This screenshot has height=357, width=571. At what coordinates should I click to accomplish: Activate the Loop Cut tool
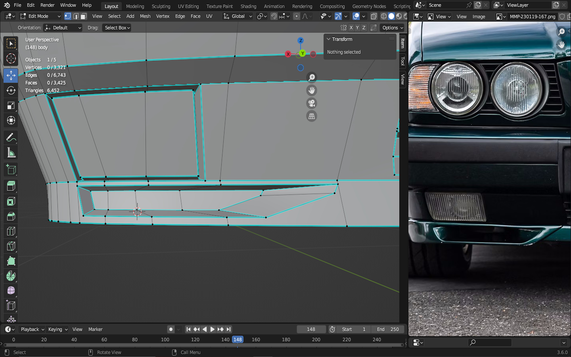click(x=11, y=231)
